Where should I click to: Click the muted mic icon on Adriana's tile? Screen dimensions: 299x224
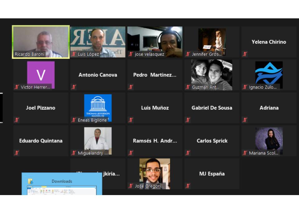point(245,120)
